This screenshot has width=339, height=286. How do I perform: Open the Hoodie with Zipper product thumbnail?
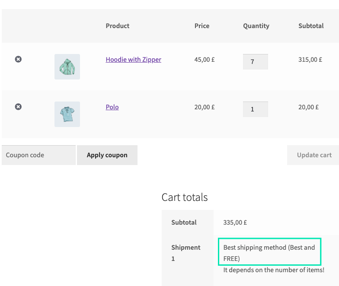(67, 67)
